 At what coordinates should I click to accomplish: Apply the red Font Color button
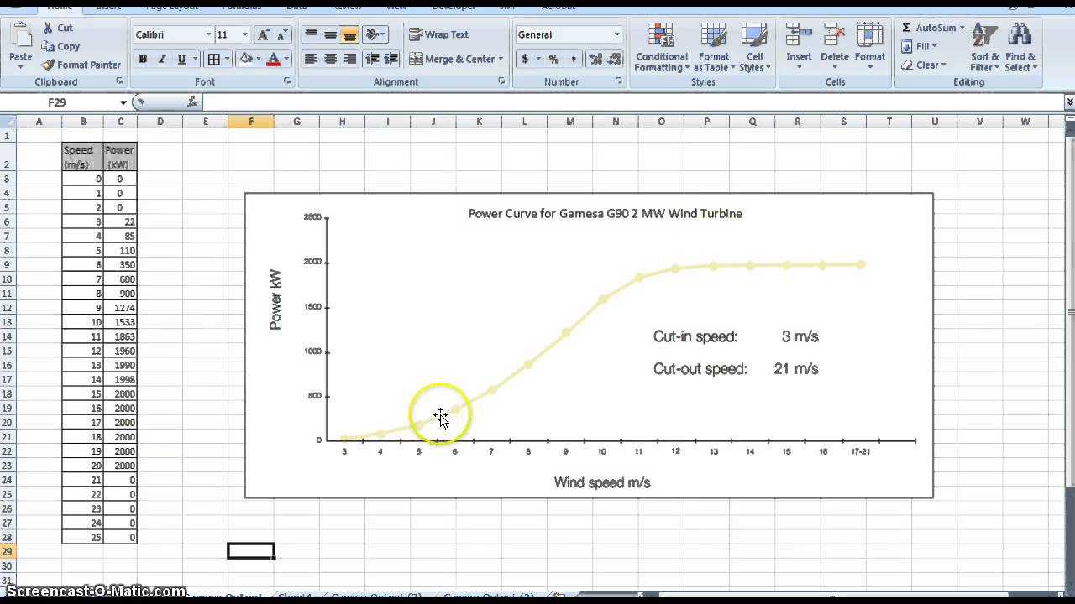pyautogui.click(x=273, y=59)
